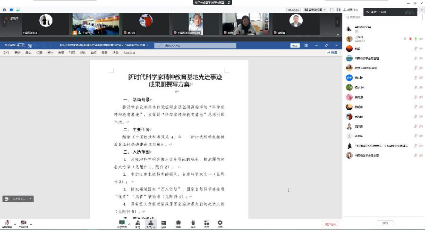Open the 插入 Insert tab in Word
Image resolution: width=425 pixels, height=230 pixels.
pyautogui.click(x=28, y=53)
